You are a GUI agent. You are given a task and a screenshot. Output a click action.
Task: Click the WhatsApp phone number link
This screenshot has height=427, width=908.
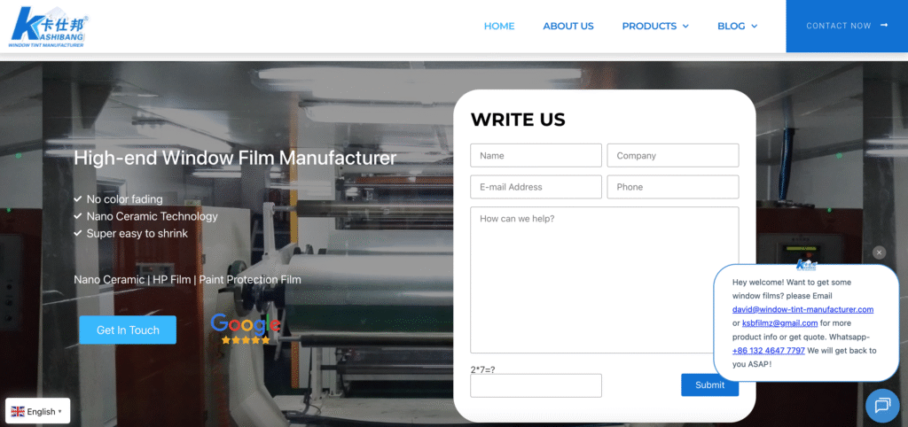point(768,351)
